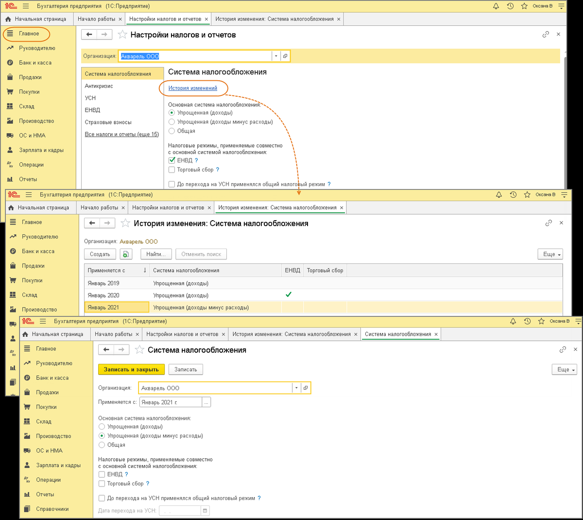Open calendar icon for Дата перехода на УСН
Viewport: 583px width, 520px height.
click(205, 510)
